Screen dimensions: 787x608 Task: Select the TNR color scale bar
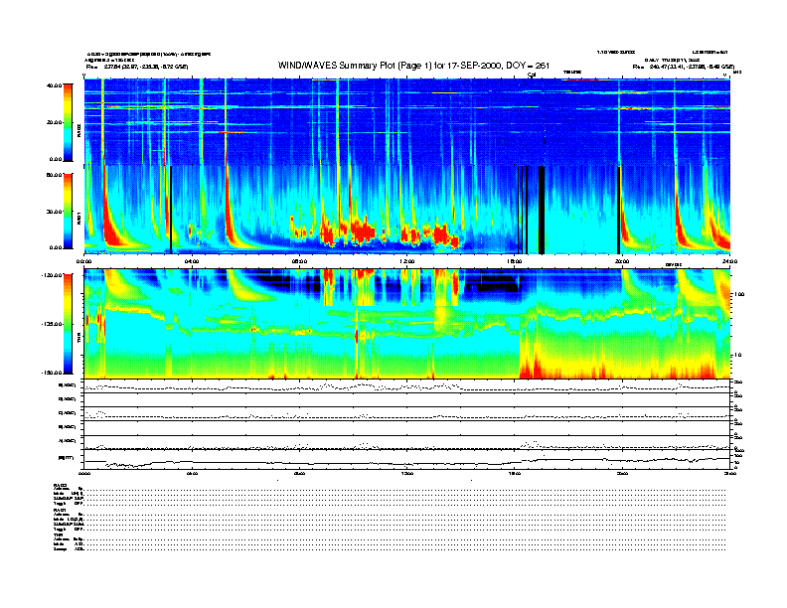[x=68, y=324]
